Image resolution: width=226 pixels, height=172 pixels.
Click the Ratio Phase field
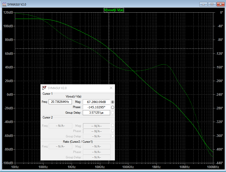pos(97,152)
